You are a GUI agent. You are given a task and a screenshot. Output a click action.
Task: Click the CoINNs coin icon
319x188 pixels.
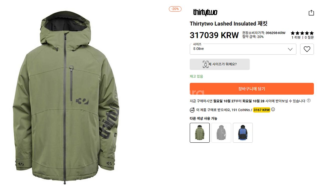(x=192, y=110)
